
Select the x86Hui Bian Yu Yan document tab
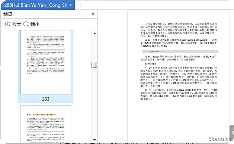click(x=38, y=5)
